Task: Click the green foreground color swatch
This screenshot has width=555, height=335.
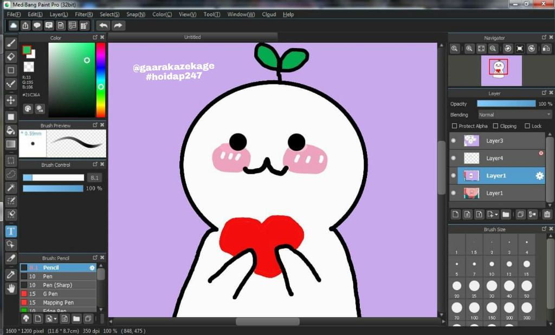Action: [27, 50]
